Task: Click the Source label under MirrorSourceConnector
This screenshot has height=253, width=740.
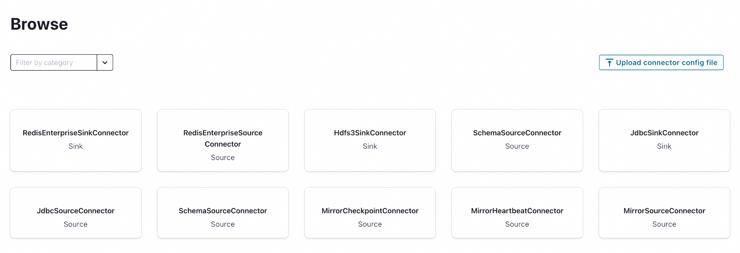Action: tap(664, 224)
